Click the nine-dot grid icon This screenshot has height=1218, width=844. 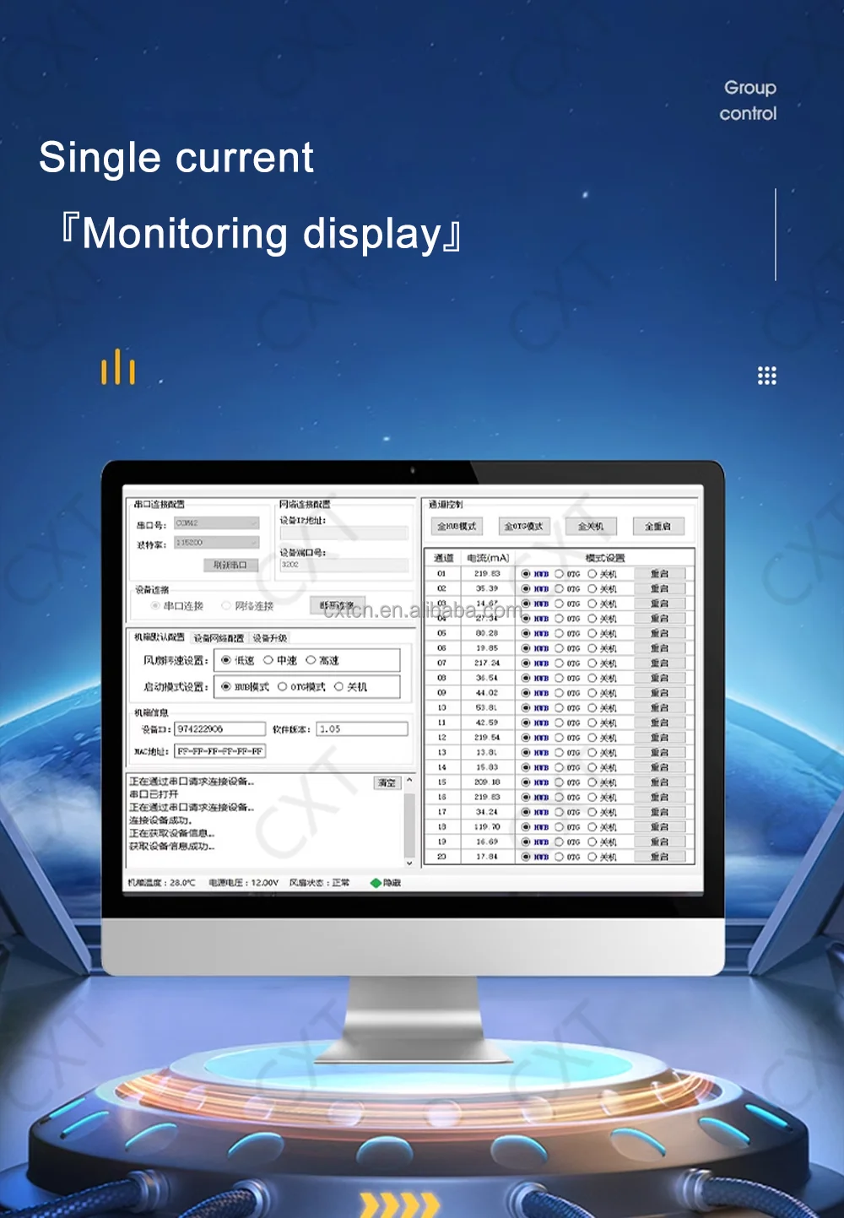(766, 376)
